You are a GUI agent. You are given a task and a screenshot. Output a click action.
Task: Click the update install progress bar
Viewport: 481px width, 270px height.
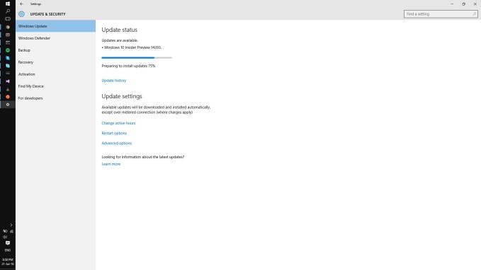[137, 57]
